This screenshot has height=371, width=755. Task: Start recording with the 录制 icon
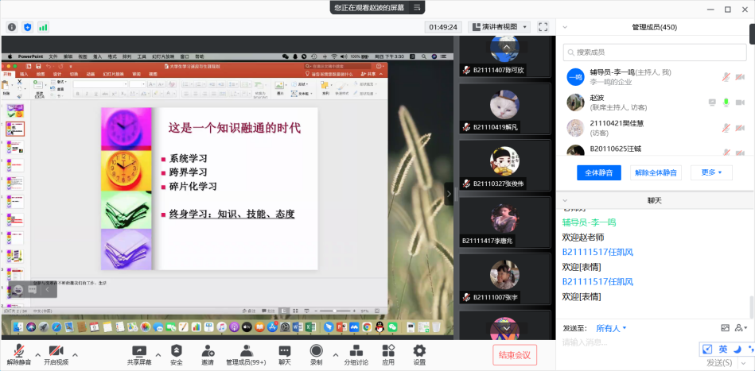click(316, 350)
